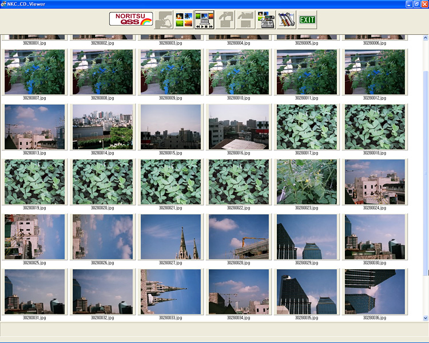The width and height of the screenshot is (429, 343).
Task: Click the scrollbar down arrow
Action: point(425,318)
